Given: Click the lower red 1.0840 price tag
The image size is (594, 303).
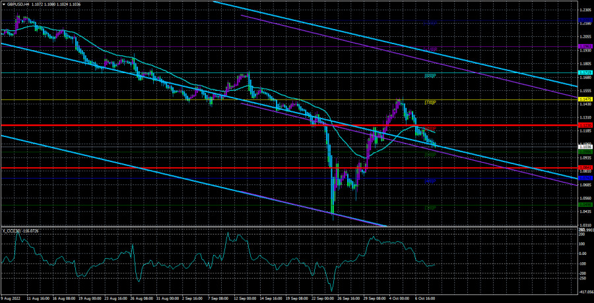Looking at the screenshot, I should [585, 168].
